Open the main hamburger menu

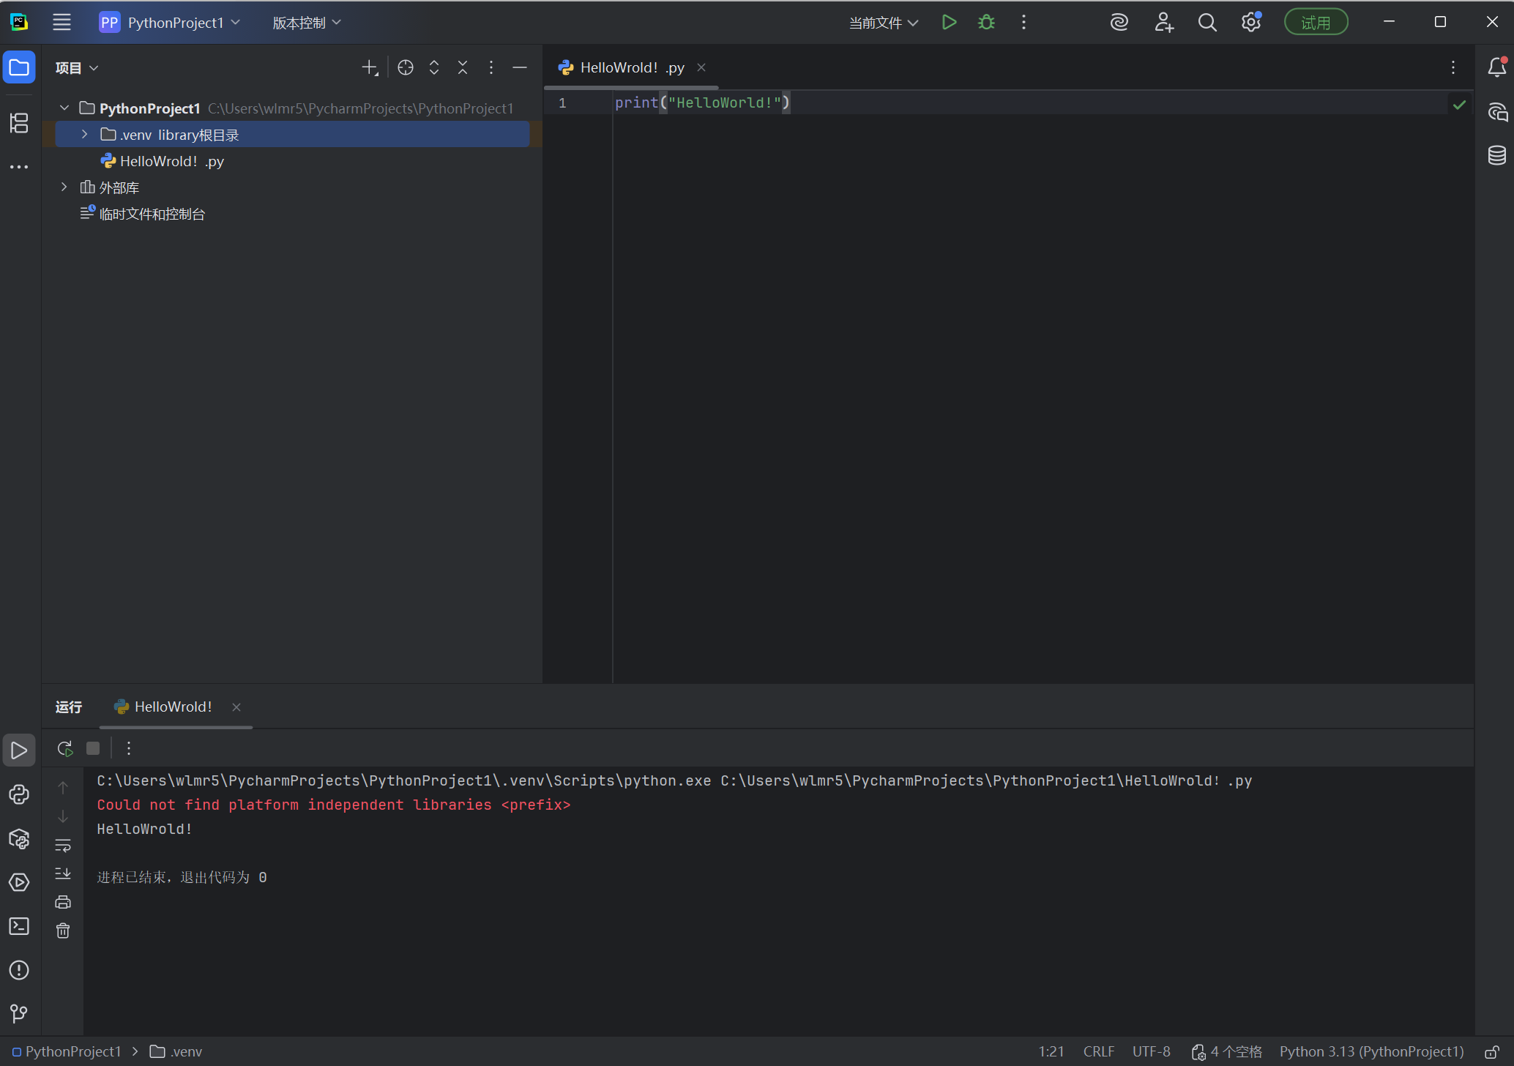point(61,22)
